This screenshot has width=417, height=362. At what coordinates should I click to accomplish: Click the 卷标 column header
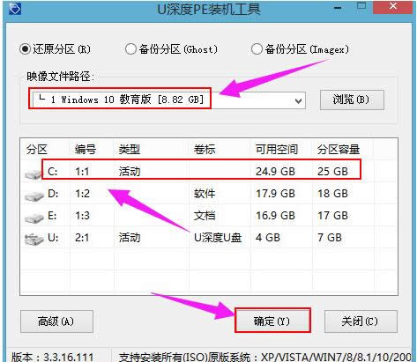point(205,150)
